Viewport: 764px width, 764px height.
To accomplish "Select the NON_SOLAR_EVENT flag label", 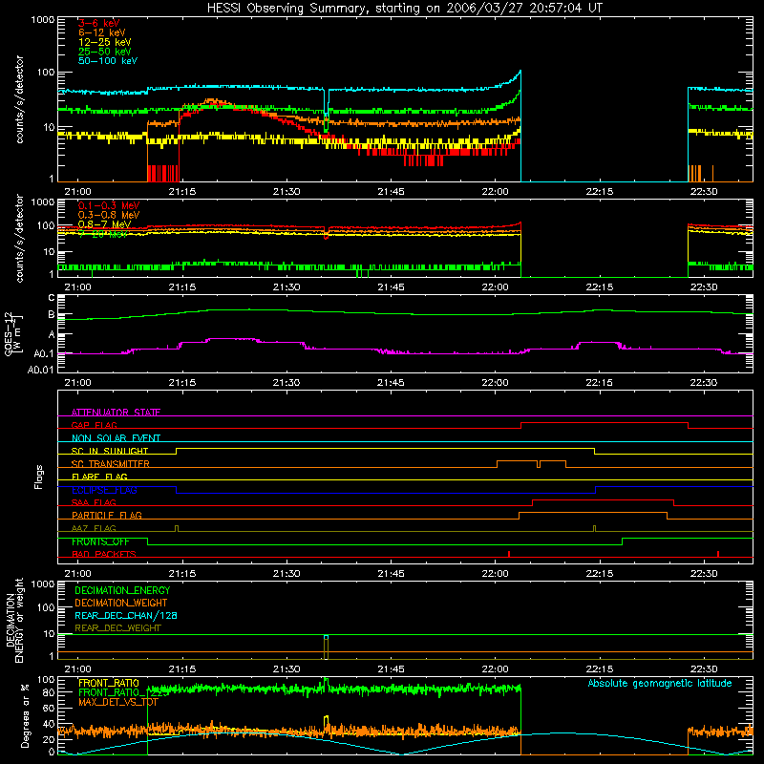I will point(116,438).
